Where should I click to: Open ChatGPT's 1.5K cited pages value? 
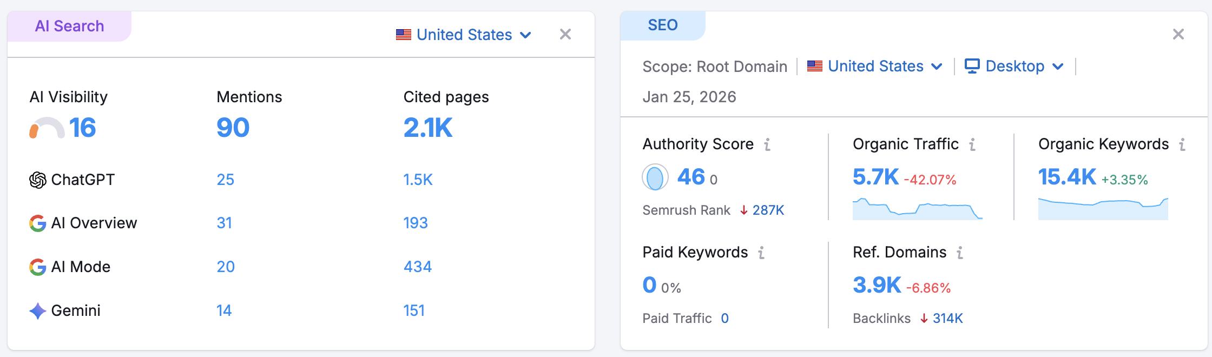tap(418, 180)
